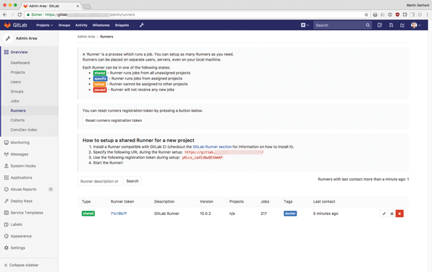The height and width of the screenshot is (272, 432).
Task: Click the red shield browser extension icon
Action: (397, 14)
